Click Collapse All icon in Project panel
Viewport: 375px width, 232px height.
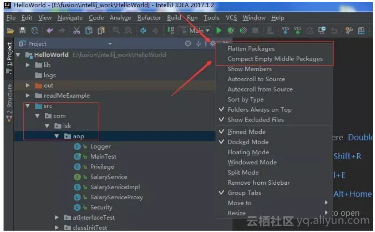(x=198, y=44)
